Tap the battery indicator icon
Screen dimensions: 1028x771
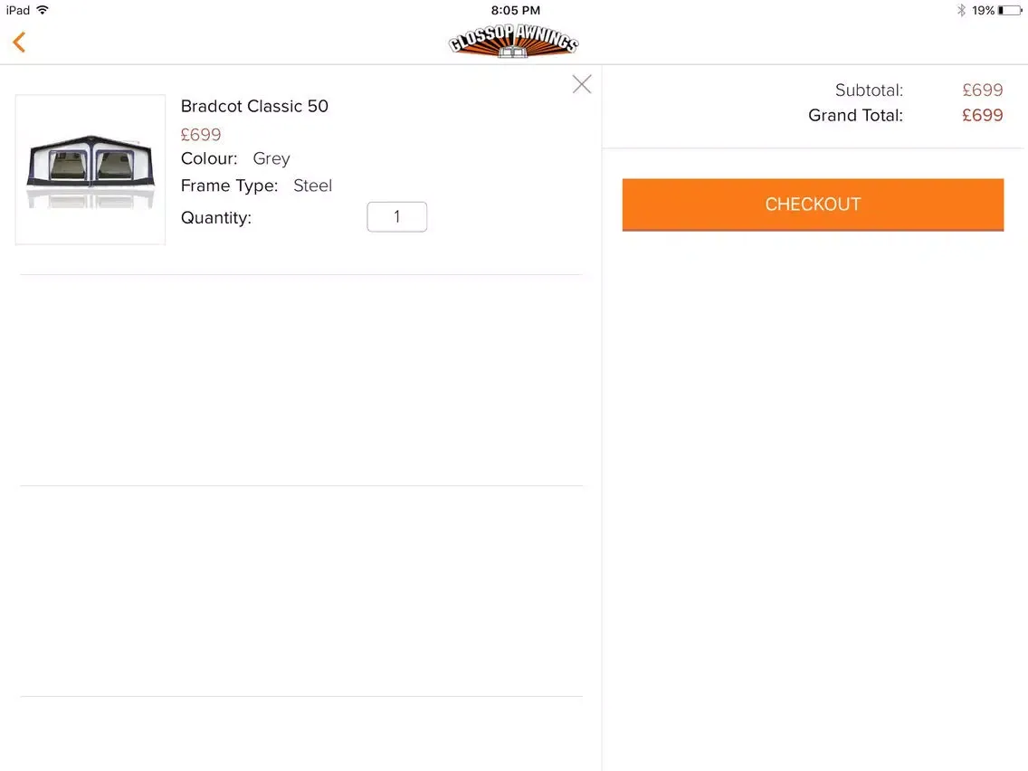pyautogui.click(x=1010, y=10)
